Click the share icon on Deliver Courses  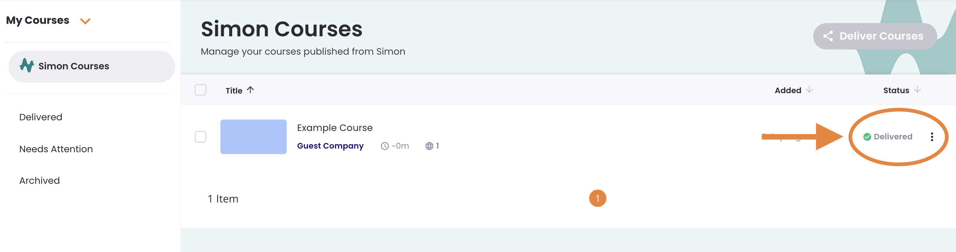click(828, 36)
